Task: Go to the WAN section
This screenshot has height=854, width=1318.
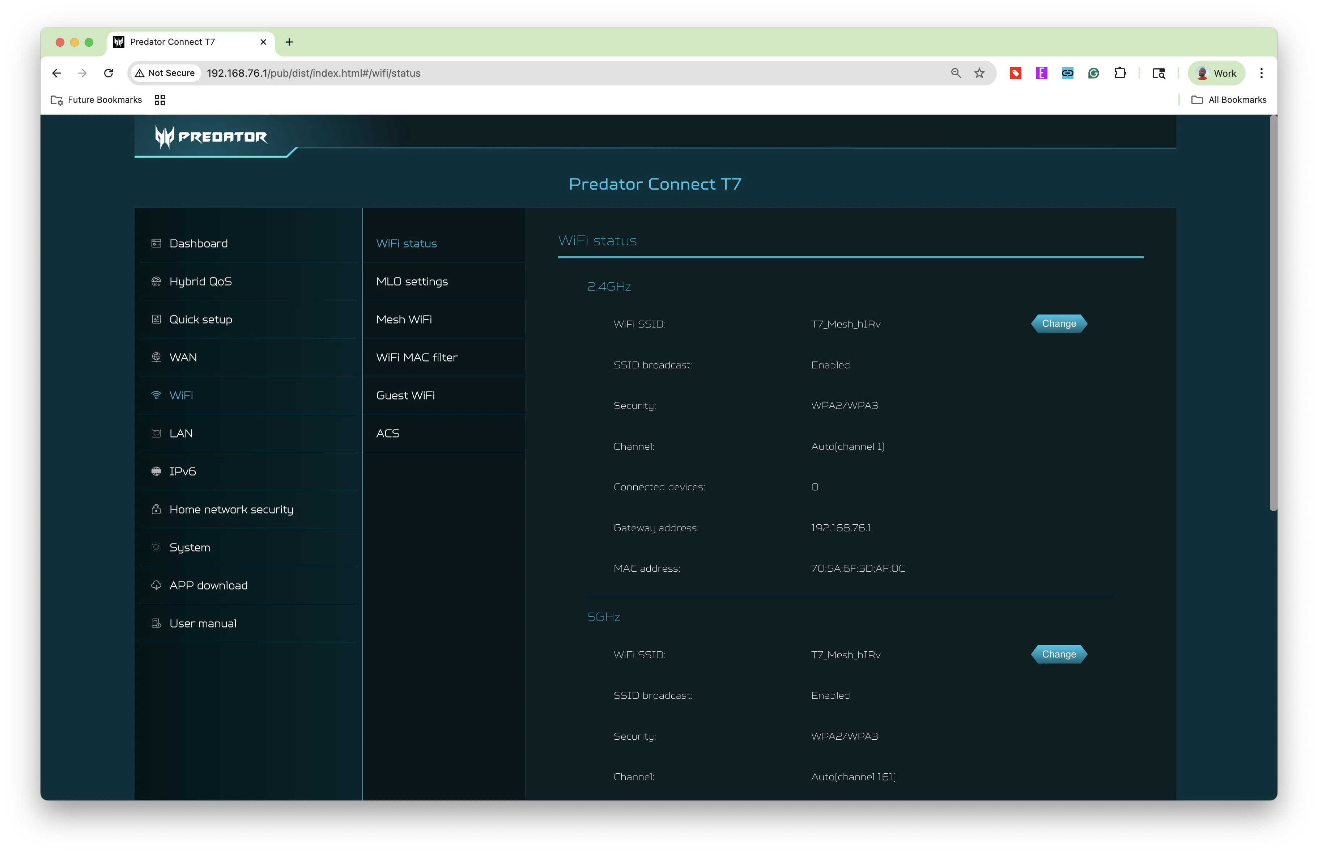Action: (x=248, y=358)
